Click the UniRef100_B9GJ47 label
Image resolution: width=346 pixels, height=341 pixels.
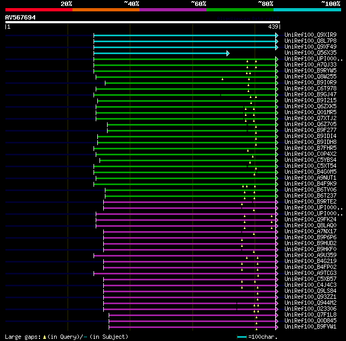click(310, 94)
